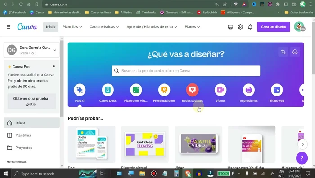Click the Canva logo
The height and width of the screenshot is (178, 315).
pyautogui.click(x=27, y=27)
